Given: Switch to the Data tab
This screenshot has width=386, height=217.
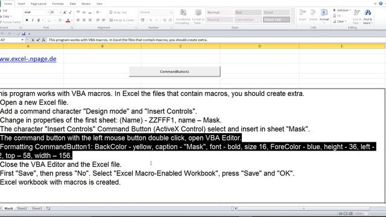Looking at the screenshot, I should tap(72, 4).
